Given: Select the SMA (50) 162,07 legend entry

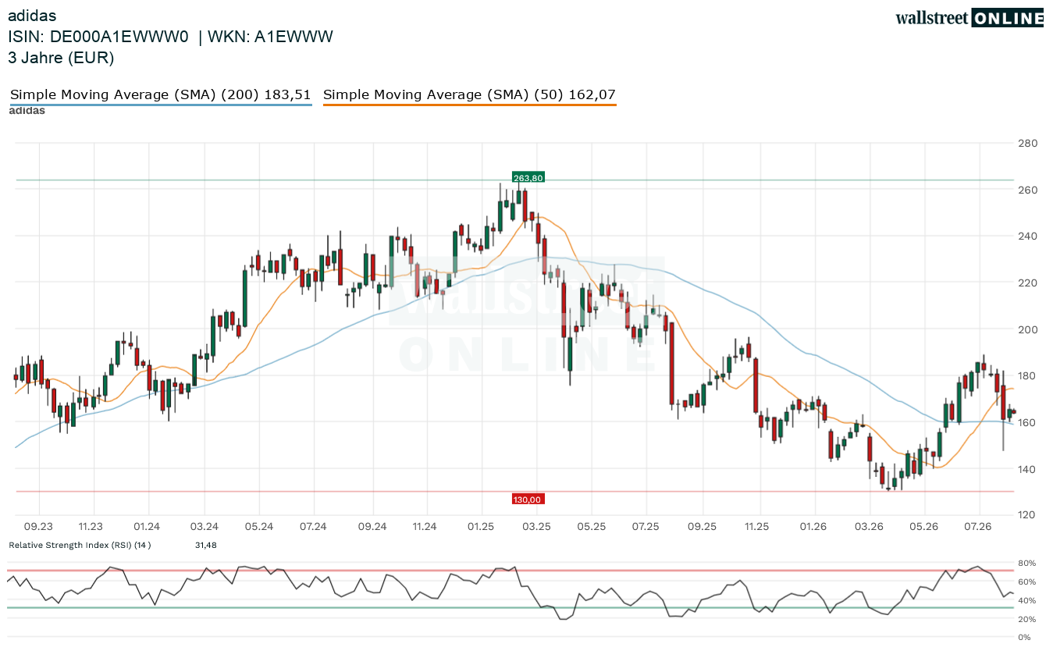Looking at the screenshot, I should pos(470,95).
